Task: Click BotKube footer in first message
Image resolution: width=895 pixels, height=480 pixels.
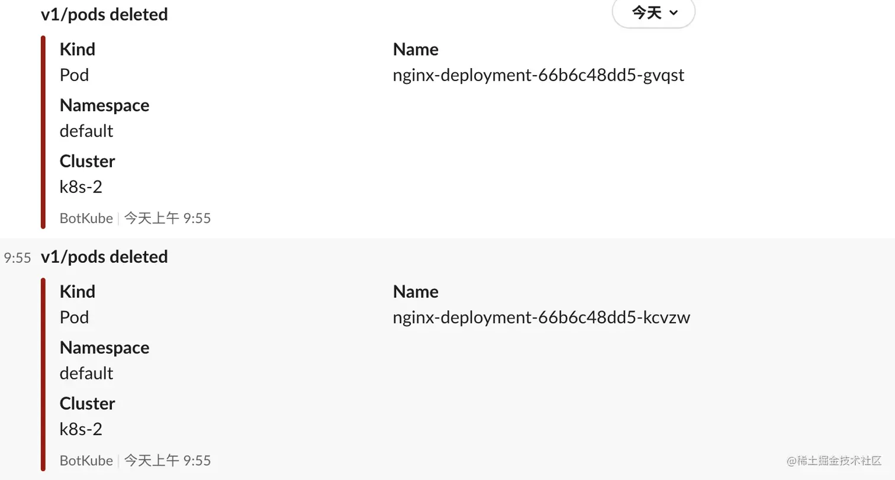Action: click(86, 218)
